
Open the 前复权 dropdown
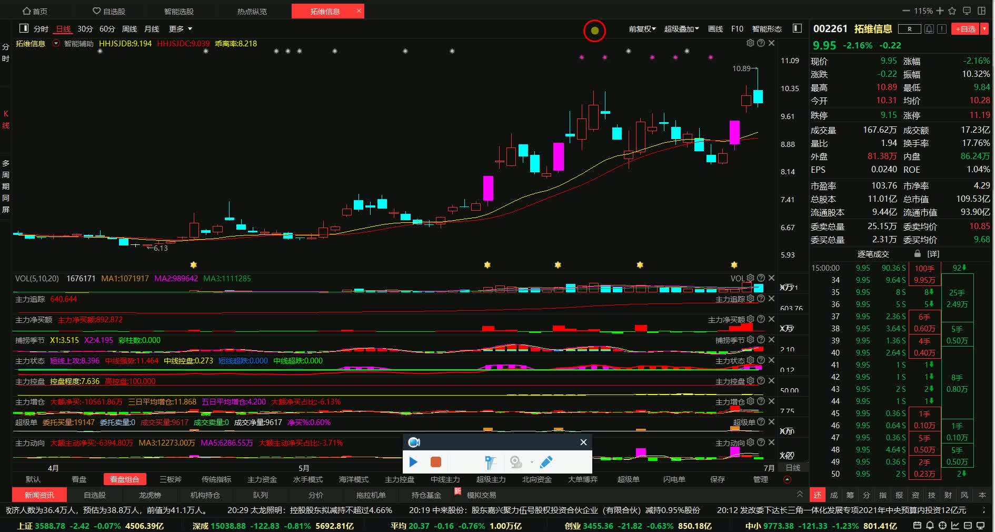[642, 29]
